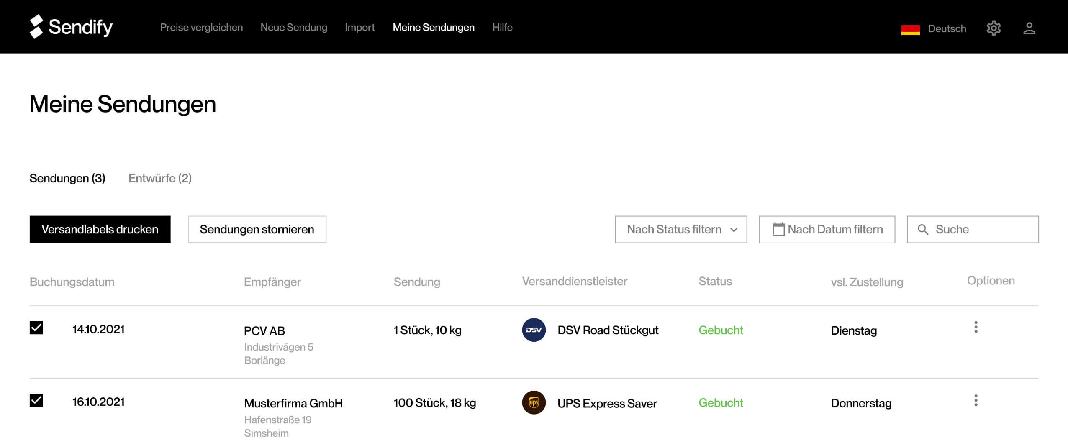Click the Meine Sendungen page heading

point(123,104)
